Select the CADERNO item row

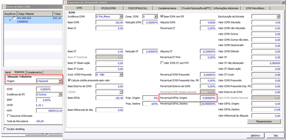pyautogui.click(x=33, y=20)
